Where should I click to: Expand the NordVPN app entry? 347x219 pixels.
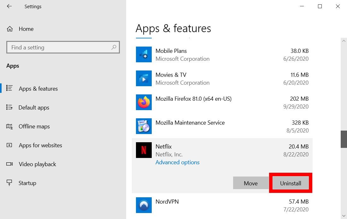(x=221, y=205)
